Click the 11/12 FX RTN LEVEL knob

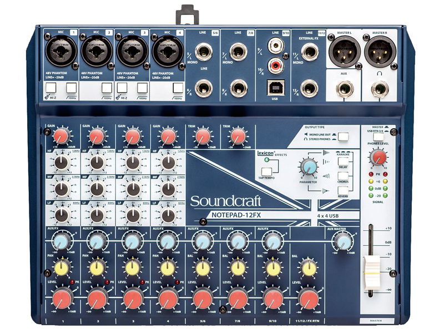tap(309, 299)
